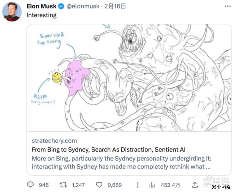Click the share upload arrow icon
Screen dimensions: 235x192
(195, 185)
